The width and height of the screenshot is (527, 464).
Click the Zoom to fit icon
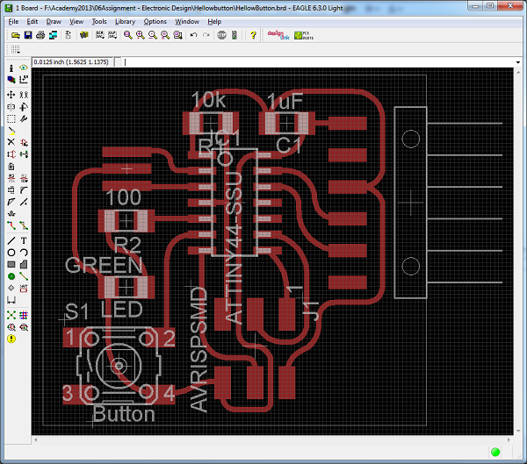[128, 35]
